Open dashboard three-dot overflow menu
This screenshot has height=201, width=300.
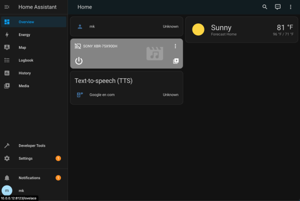(290, 7)
